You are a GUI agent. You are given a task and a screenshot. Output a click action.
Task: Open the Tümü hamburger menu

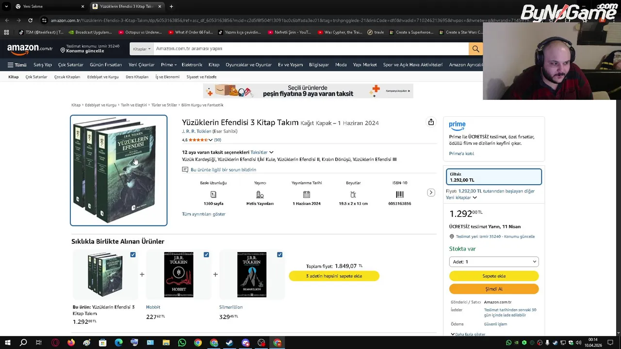pyautogui.click(x=17, y=65)
